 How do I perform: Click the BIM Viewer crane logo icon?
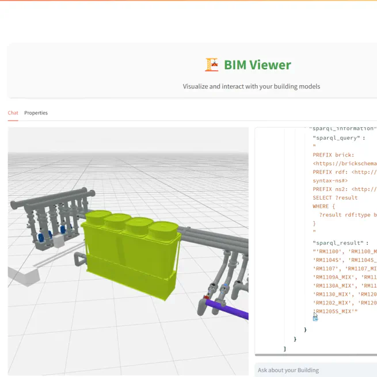[x=212, y=64]
